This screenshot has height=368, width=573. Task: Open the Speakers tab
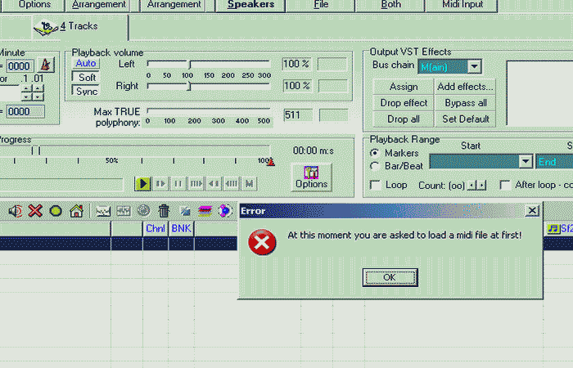tap(250, 5)
